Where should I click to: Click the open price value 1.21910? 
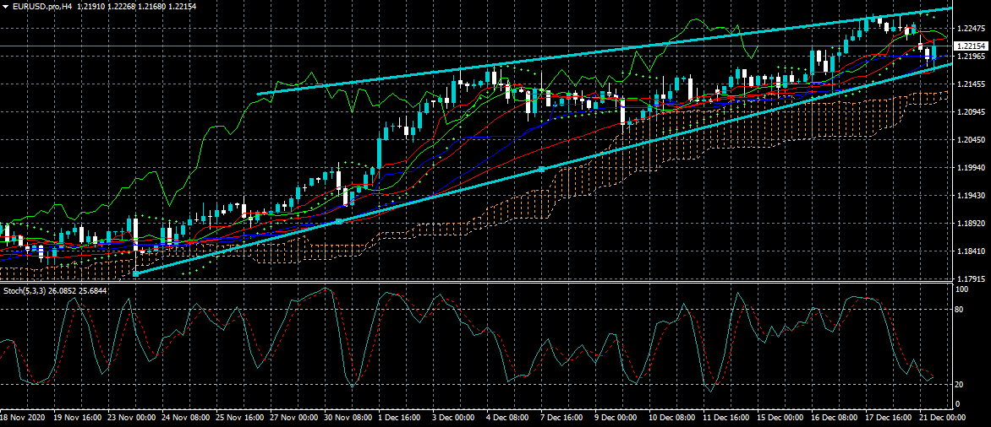(90, 4)
